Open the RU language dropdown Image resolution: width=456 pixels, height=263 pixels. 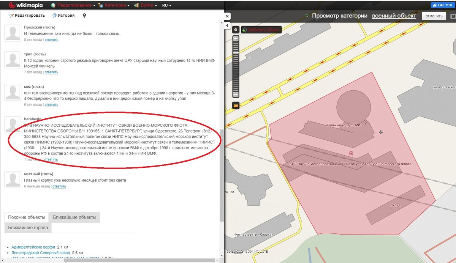coord(166,5)
